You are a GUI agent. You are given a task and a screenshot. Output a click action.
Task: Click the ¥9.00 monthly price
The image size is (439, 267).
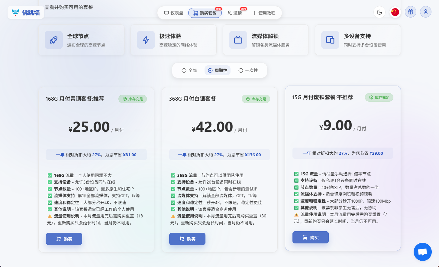(343, 125)
